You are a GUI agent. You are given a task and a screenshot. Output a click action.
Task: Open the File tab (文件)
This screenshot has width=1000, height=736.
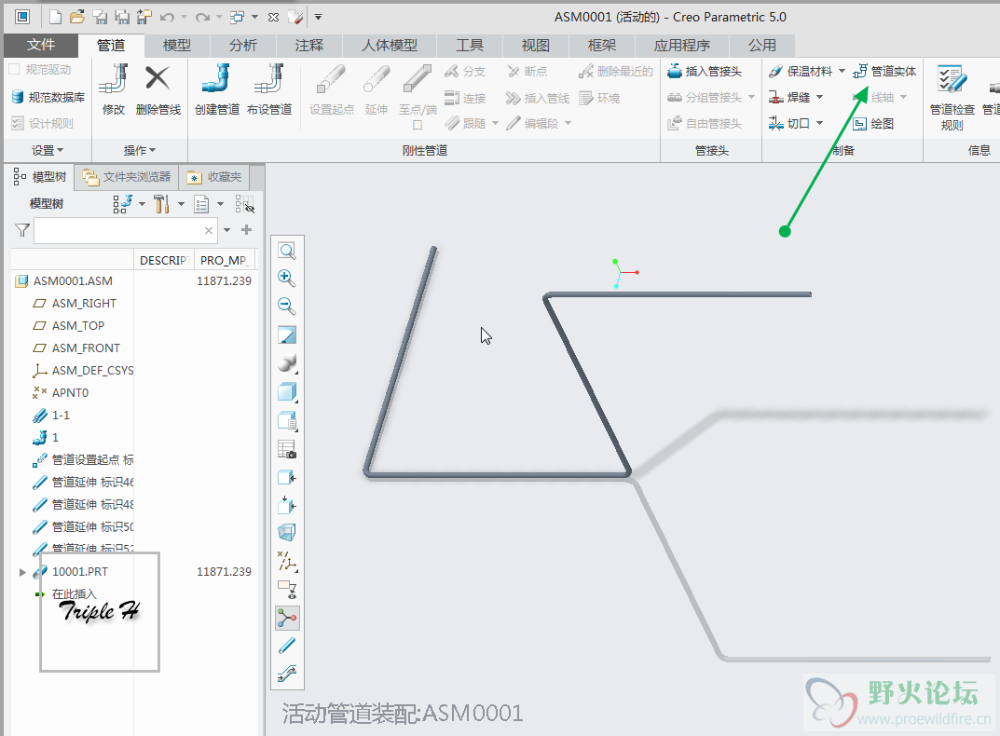click(x=41, y=46)
